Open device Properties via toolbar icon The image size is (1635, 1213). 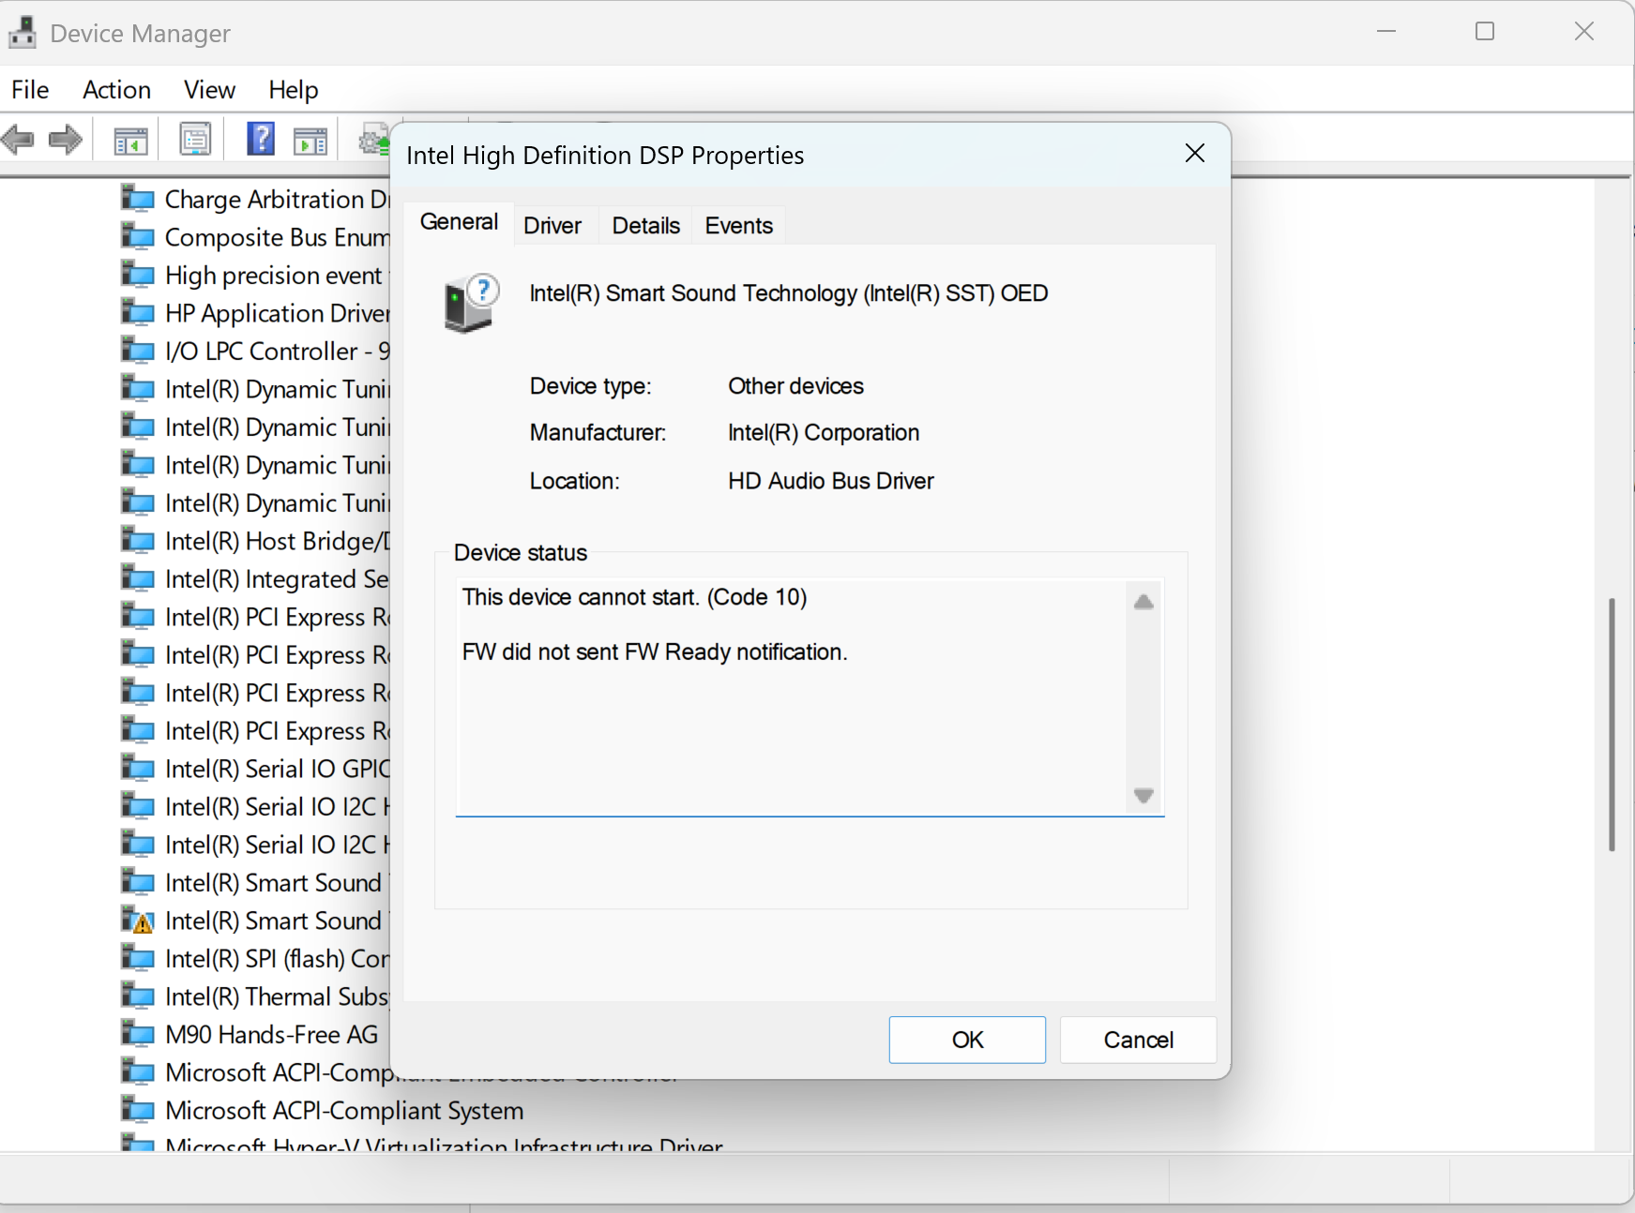click(x=194, y=139)
